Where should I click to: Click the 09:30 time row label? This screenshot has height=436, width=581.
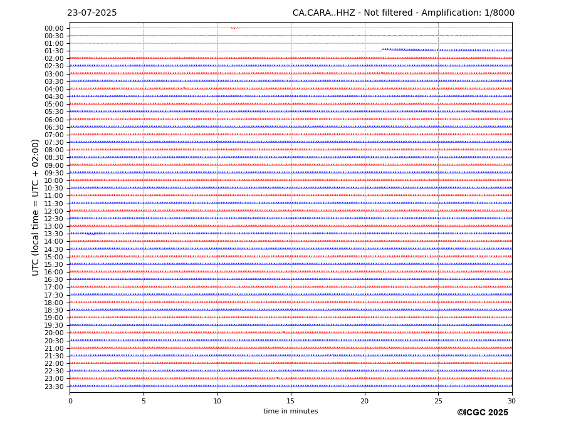tap(54, 173)
